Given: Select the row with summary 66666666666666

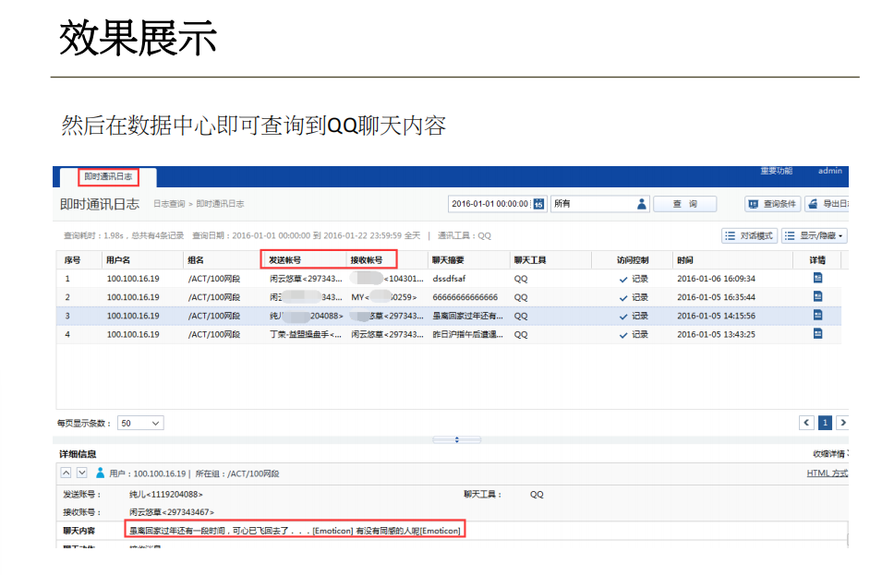Looking at the screenshot, I should (x=449, y=297).
